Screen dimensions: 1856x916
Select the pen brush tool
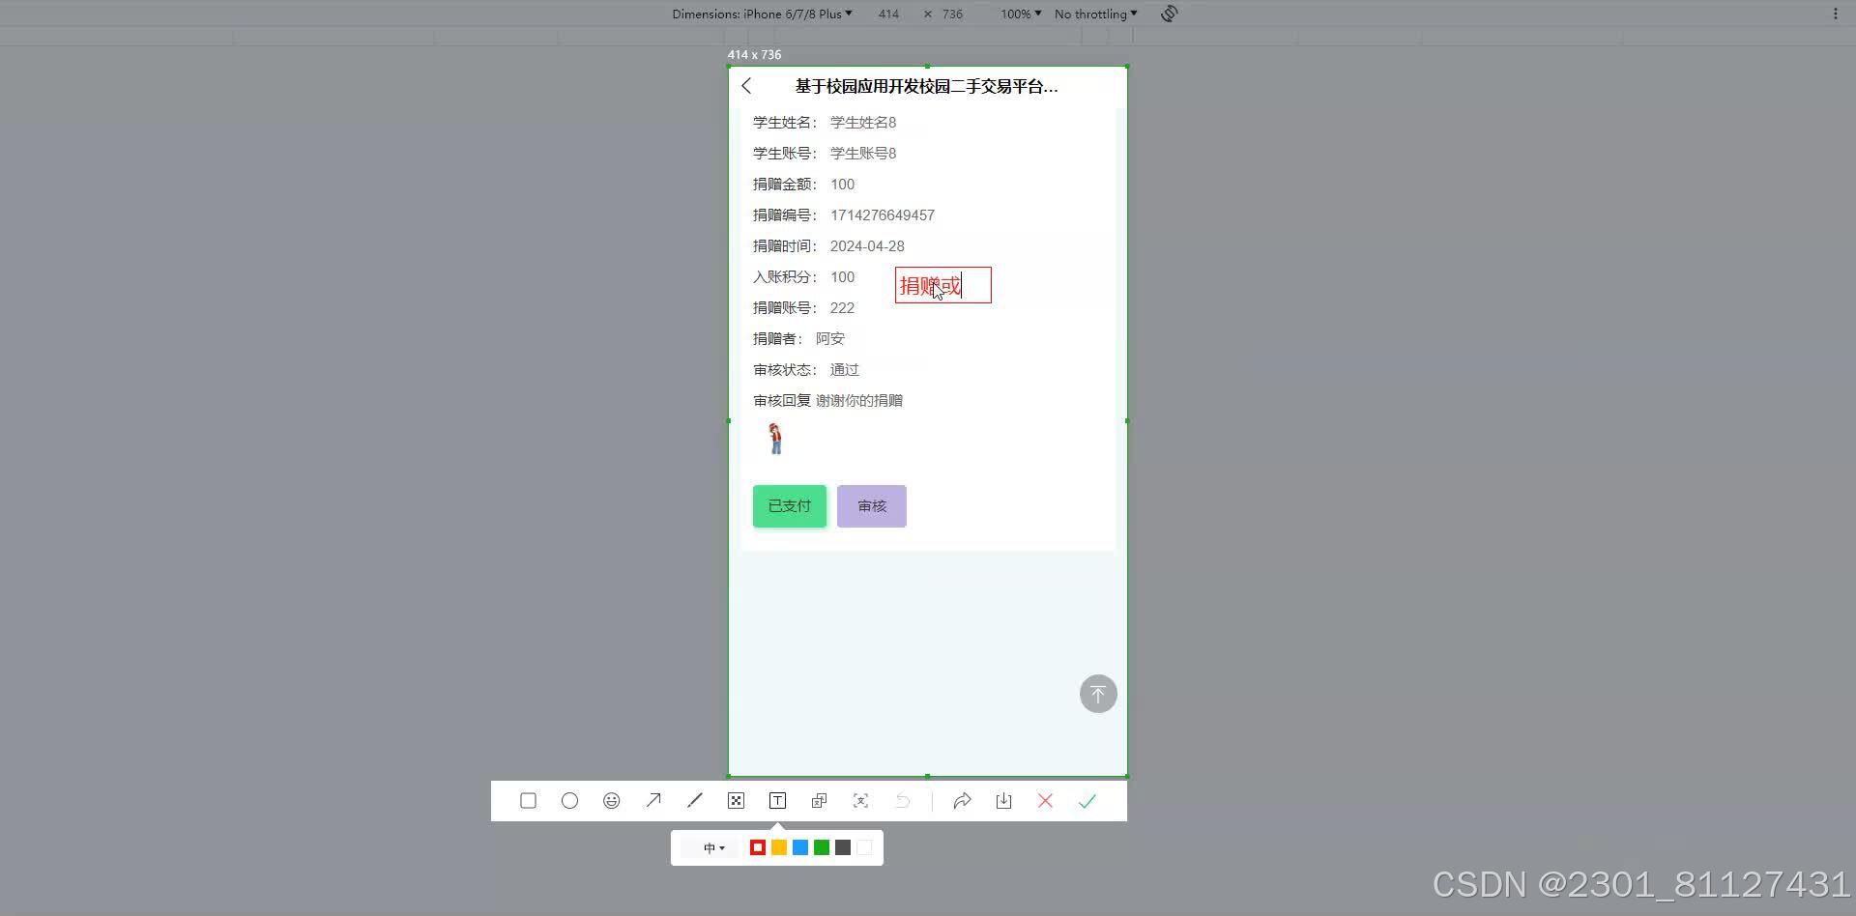[694, 801]
